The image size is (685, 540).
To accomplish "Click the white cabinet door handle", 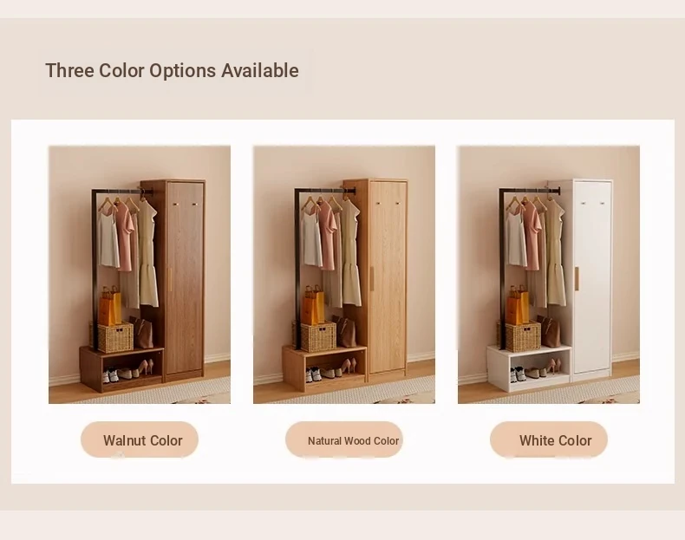I will point(577,278).
